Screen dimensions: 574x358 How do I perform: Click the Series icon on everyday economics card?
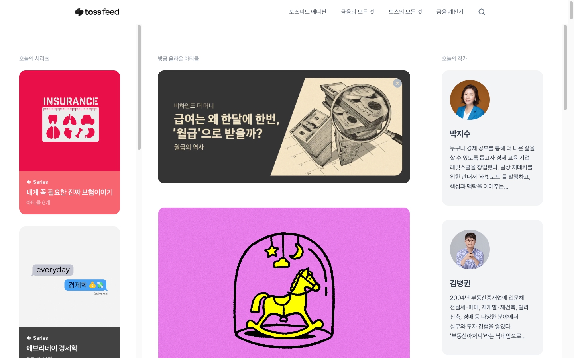[29, 338]
